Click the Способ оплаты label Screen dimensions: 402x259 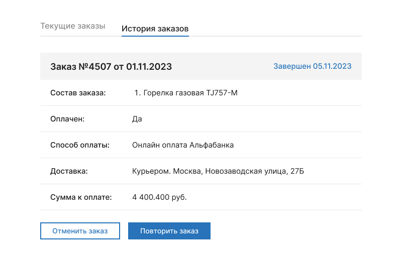[80, 145]
